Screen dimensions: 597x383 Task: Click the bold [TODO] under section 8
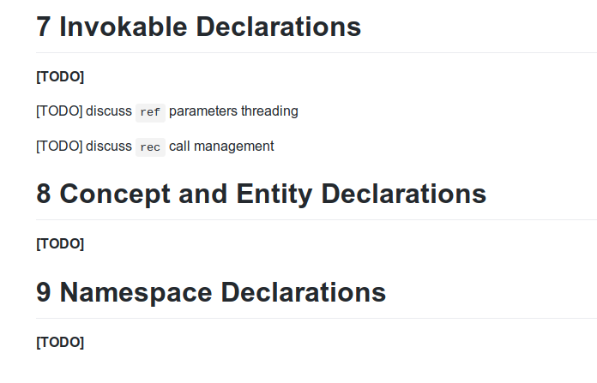pos(60,244)
